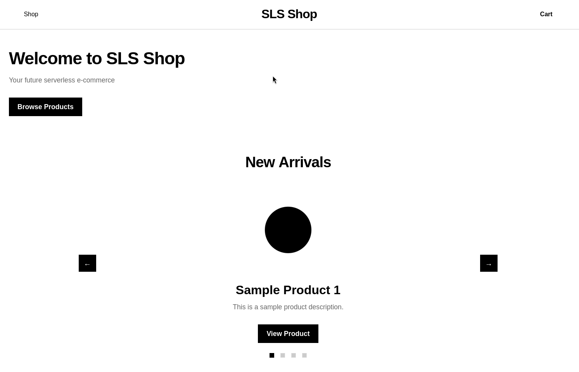Click the SLS Shop logo text
This screenshot has height=372, width=579.
pyautogui.click(x=289, y=14)
